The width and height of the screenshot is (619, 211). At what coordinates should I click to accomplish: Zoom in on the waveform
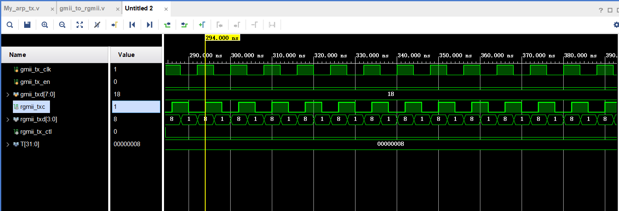coord(45,25)
